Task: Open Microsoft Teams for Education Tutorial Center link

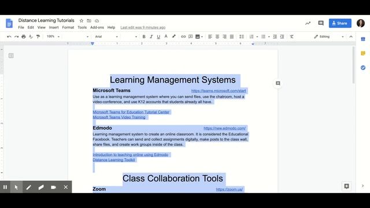Action: 131,112
